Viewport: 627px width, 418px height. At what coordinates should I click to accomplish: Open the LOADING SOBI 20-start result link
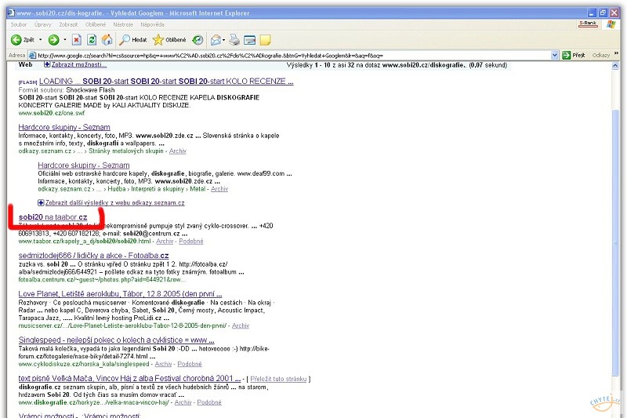tap(166, 82)
